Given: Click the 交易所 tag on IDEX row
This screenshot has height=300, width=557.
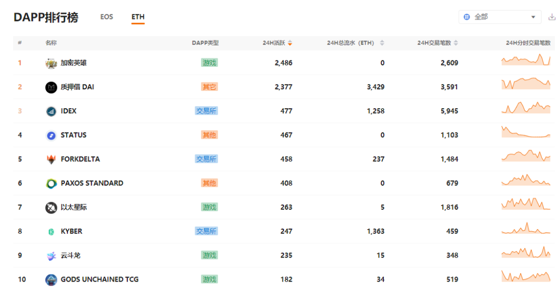Looking at the screenshot, I should pyautogui.click(x=207, y=111).
